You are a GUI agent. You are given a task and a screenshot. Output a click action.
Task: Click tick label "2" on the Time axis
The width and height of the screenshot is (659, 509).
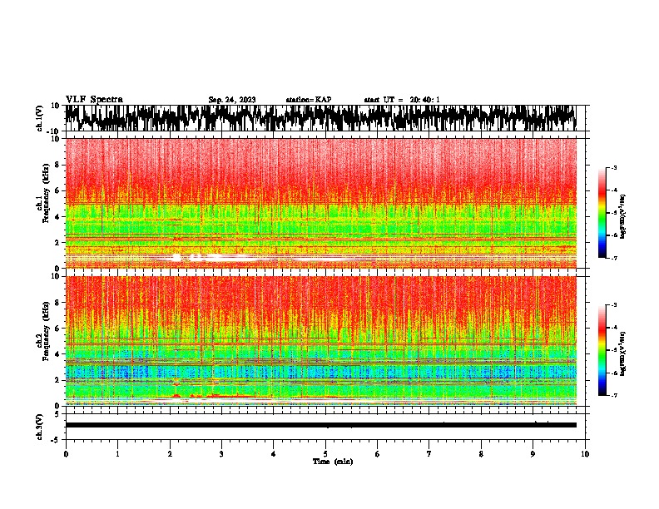click(170, 454)
